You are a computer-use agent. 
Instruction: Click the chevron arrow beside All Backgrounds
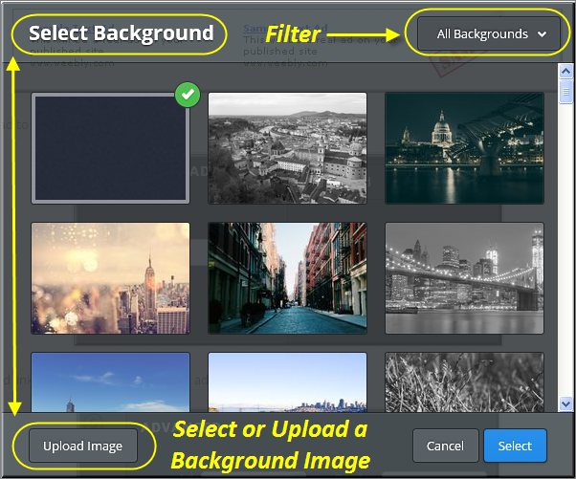coord(543,34)
